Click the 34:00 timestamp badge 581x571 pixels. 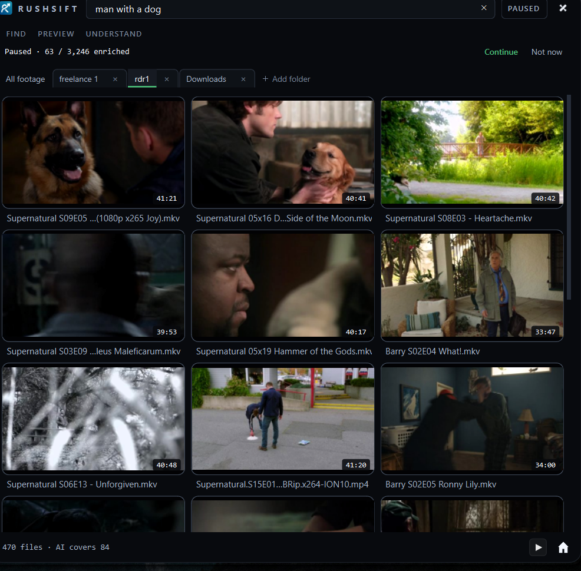pyautogui.click(x=545, y=465)
